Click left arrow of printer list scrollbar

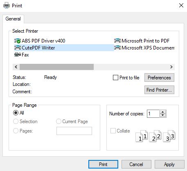(x=16, y=67)
